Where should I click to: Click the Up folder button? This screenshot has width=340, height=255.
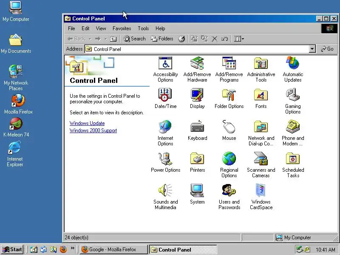coord(113,39)
